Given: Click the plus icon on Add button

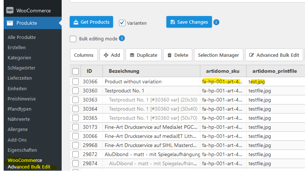Looking at the screenshot, I should click(x=106, y=55).
